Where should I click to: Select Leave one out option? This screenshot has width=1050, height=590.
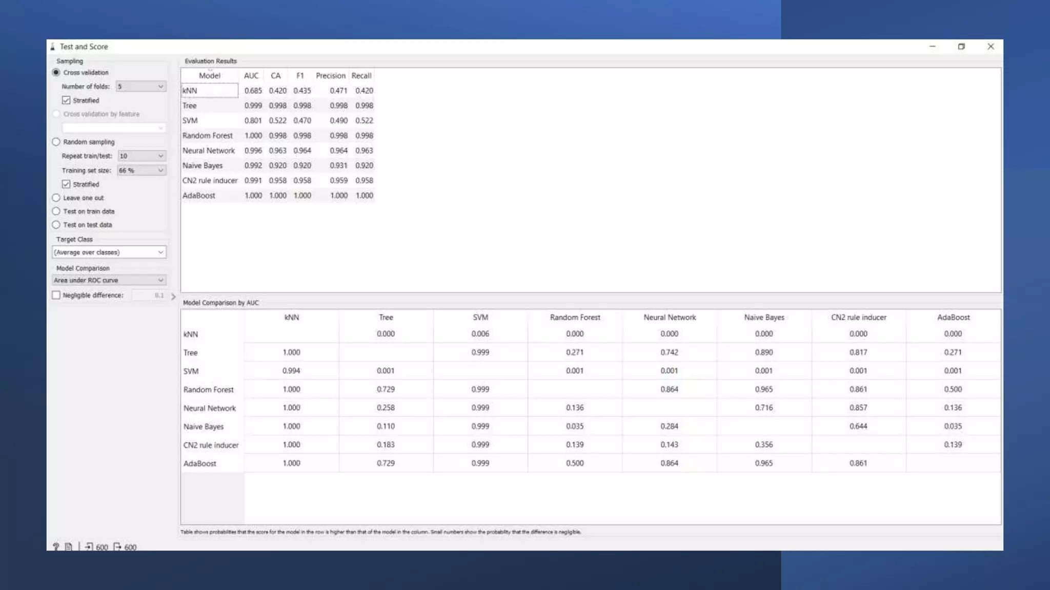click(x=56, y=198)
